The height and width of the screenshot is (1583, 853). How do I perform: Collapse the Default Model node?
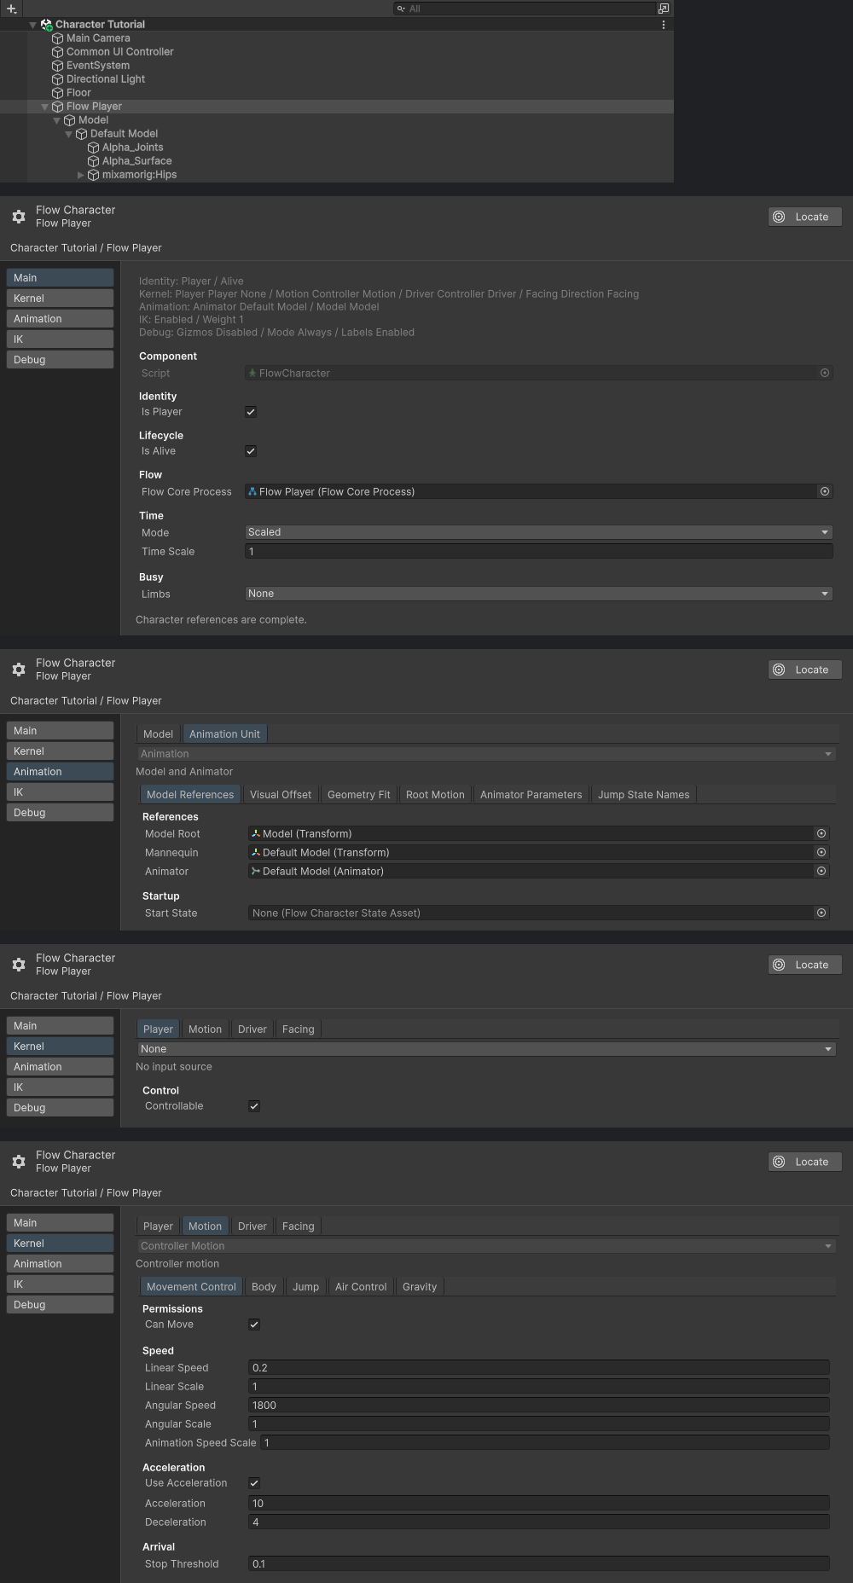pyautogui.click(x=69, y=134)
